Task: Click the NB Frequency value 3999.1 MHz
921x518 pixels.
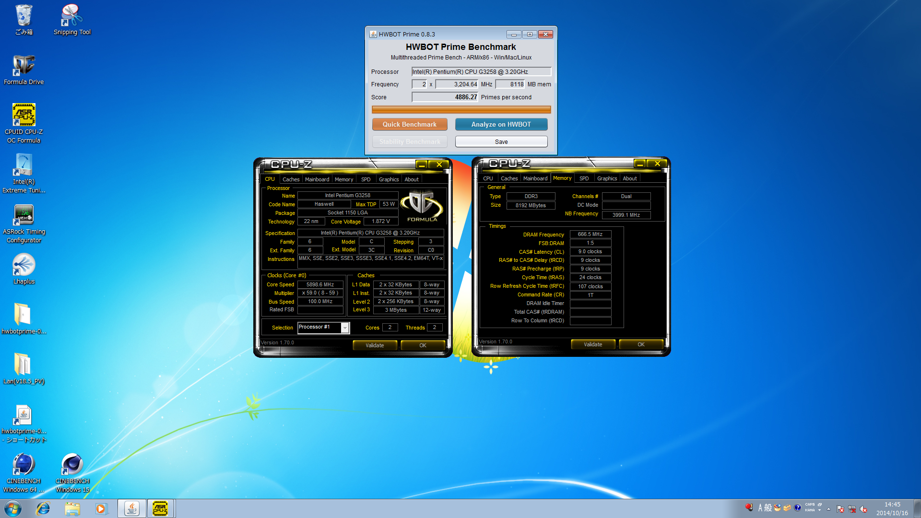Action: [x=626, y=215]
